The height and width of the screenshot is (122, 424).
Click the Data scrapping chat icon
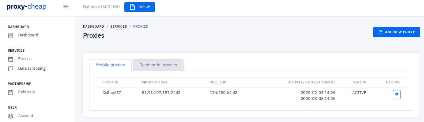coord(11,68)
